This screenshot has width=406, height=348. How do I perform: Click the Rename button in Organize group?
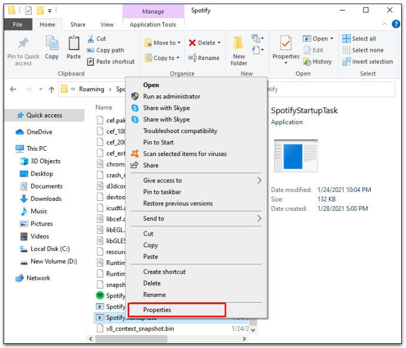204,58
